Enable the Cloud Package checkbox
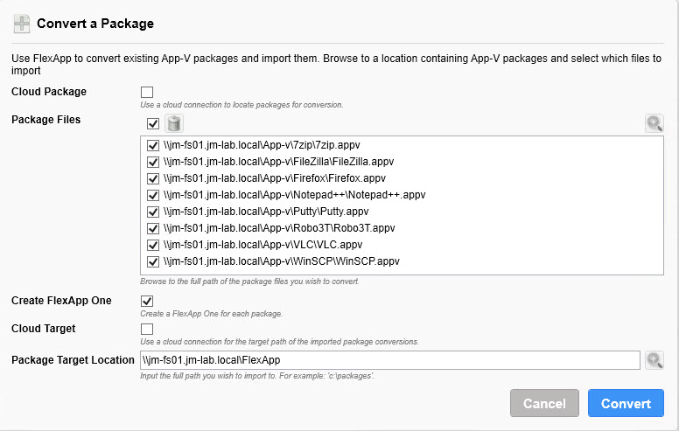 pyautogui.click(x=147, y=92)
